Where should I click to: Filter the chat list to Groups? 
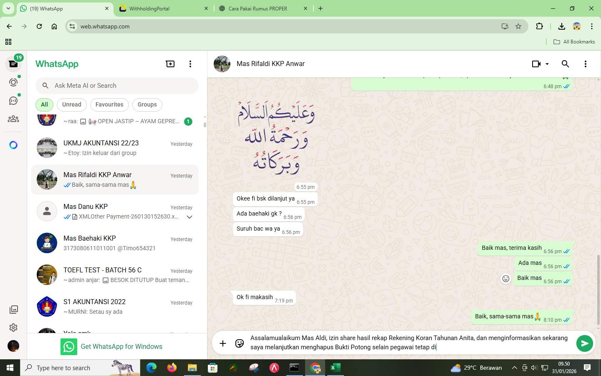tap(147, 104)
